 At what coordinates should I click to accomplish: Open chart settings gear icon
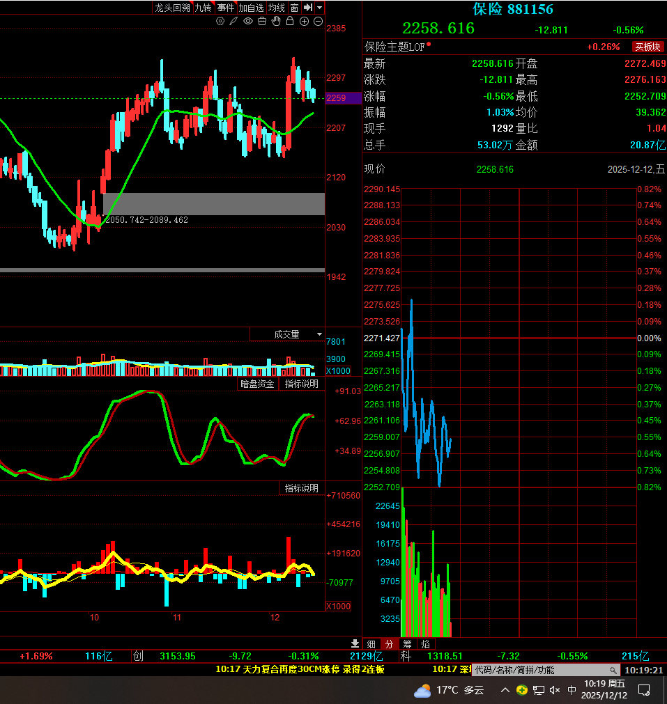[220, 21]
